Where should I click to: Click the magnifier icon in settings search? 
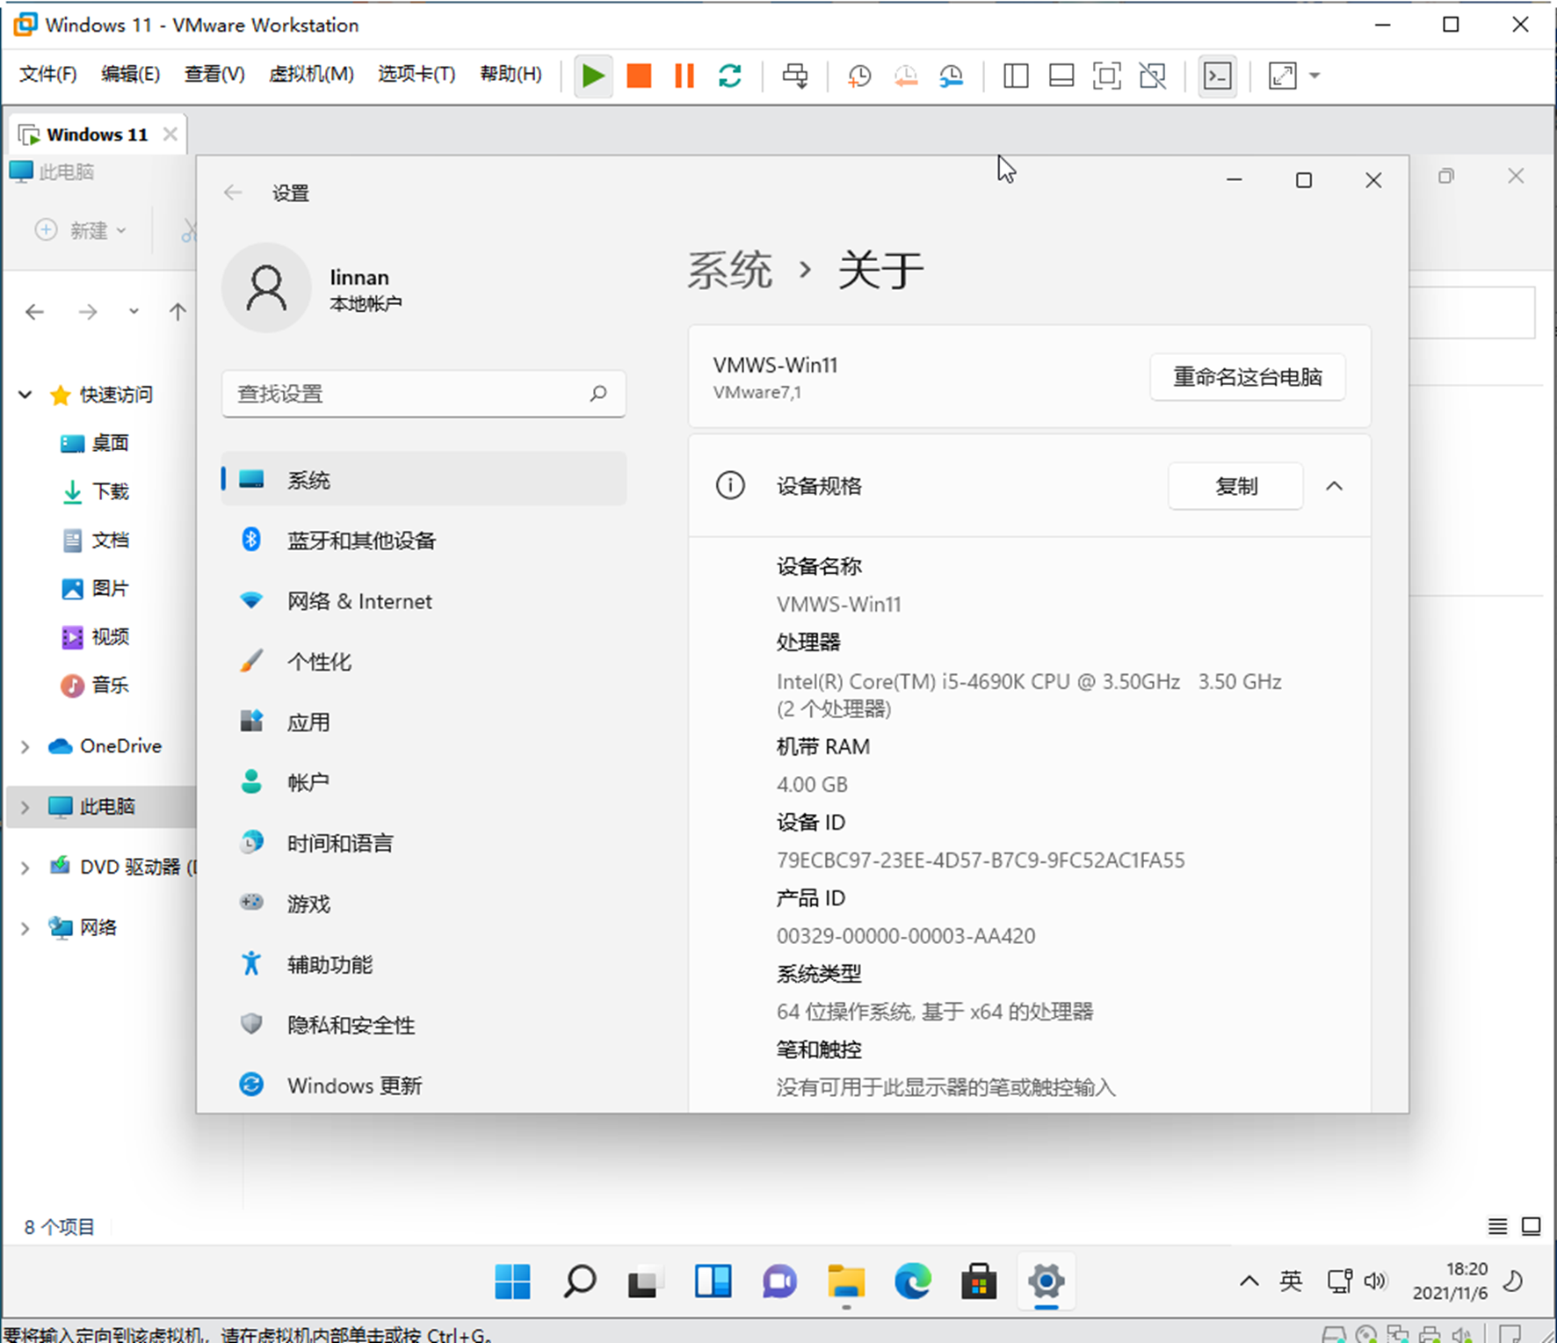pos(598,393)
